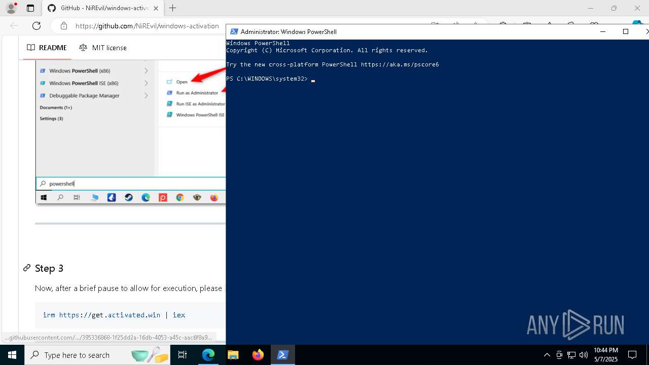
Task: View site information lock icon
Action: click(63, 26)
